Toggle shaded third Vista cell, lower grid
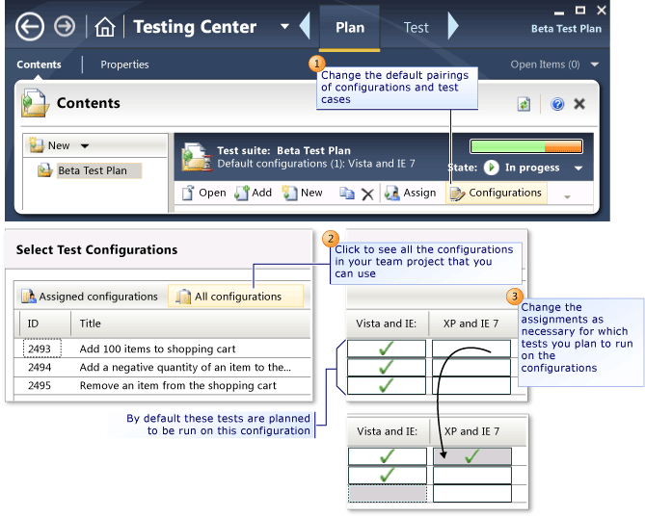The image size is (645, 518). (x=388, y=493)
